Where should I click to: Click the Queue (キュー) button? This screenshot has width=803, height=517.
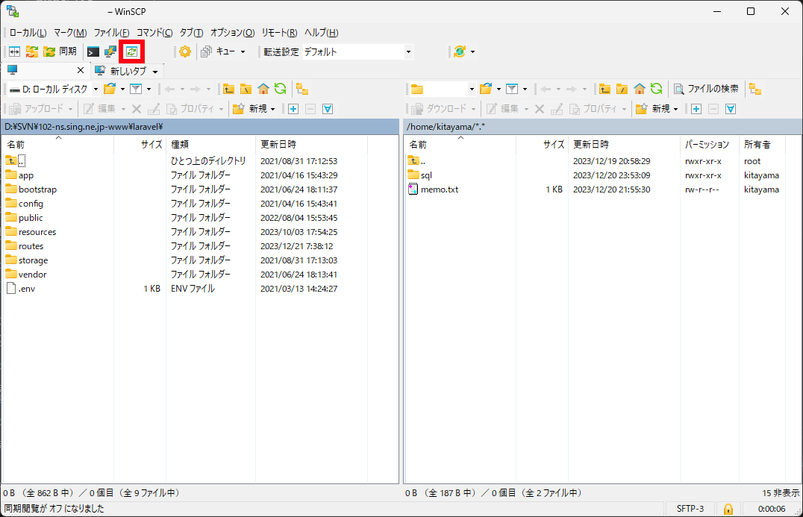pos(219,51)
